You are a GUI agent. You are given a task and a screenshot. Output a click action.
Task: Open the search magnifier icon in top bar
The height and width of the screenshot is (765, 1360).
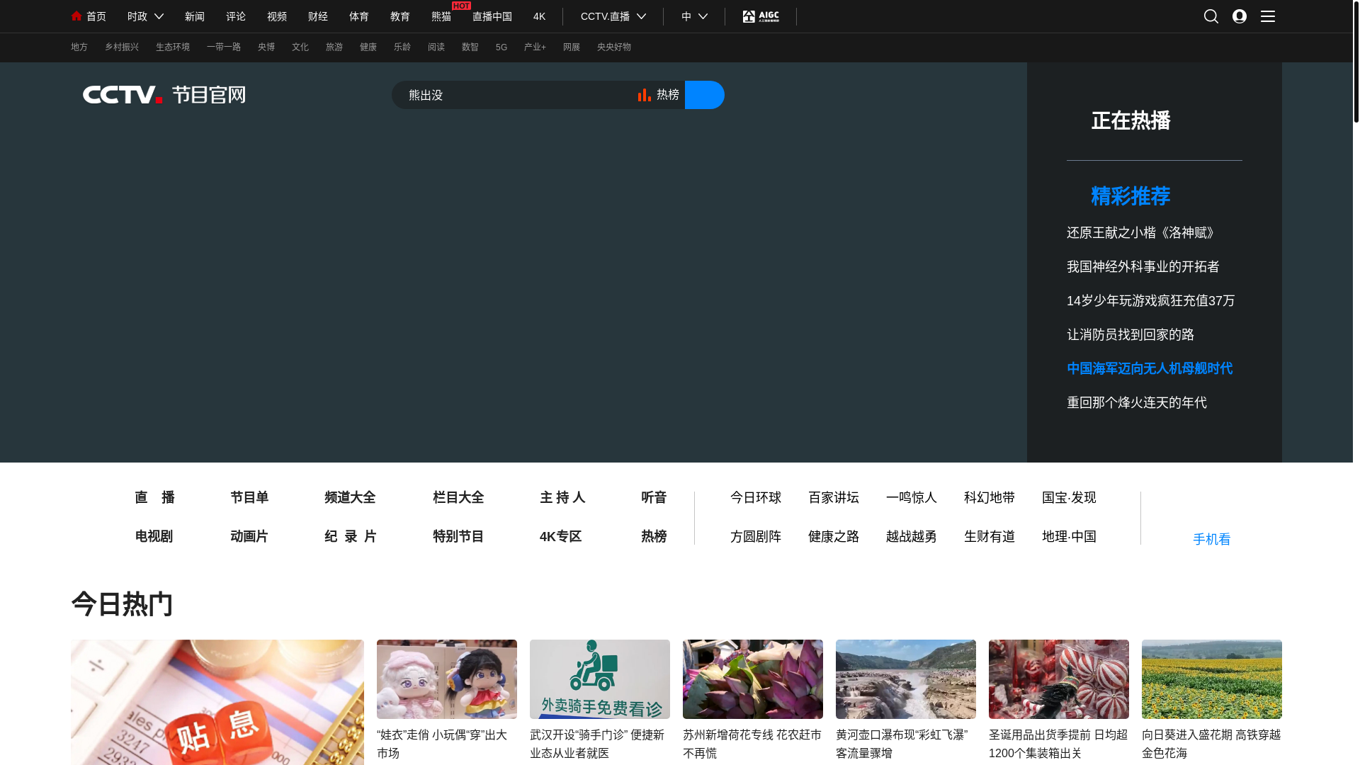1211,16
